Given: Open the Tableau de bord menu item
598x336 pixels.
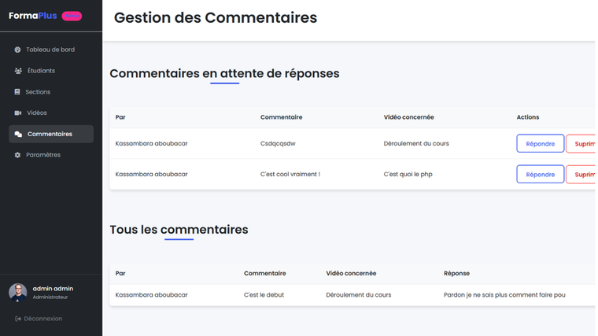Looking at the screenshot, I should coord(50,50).
